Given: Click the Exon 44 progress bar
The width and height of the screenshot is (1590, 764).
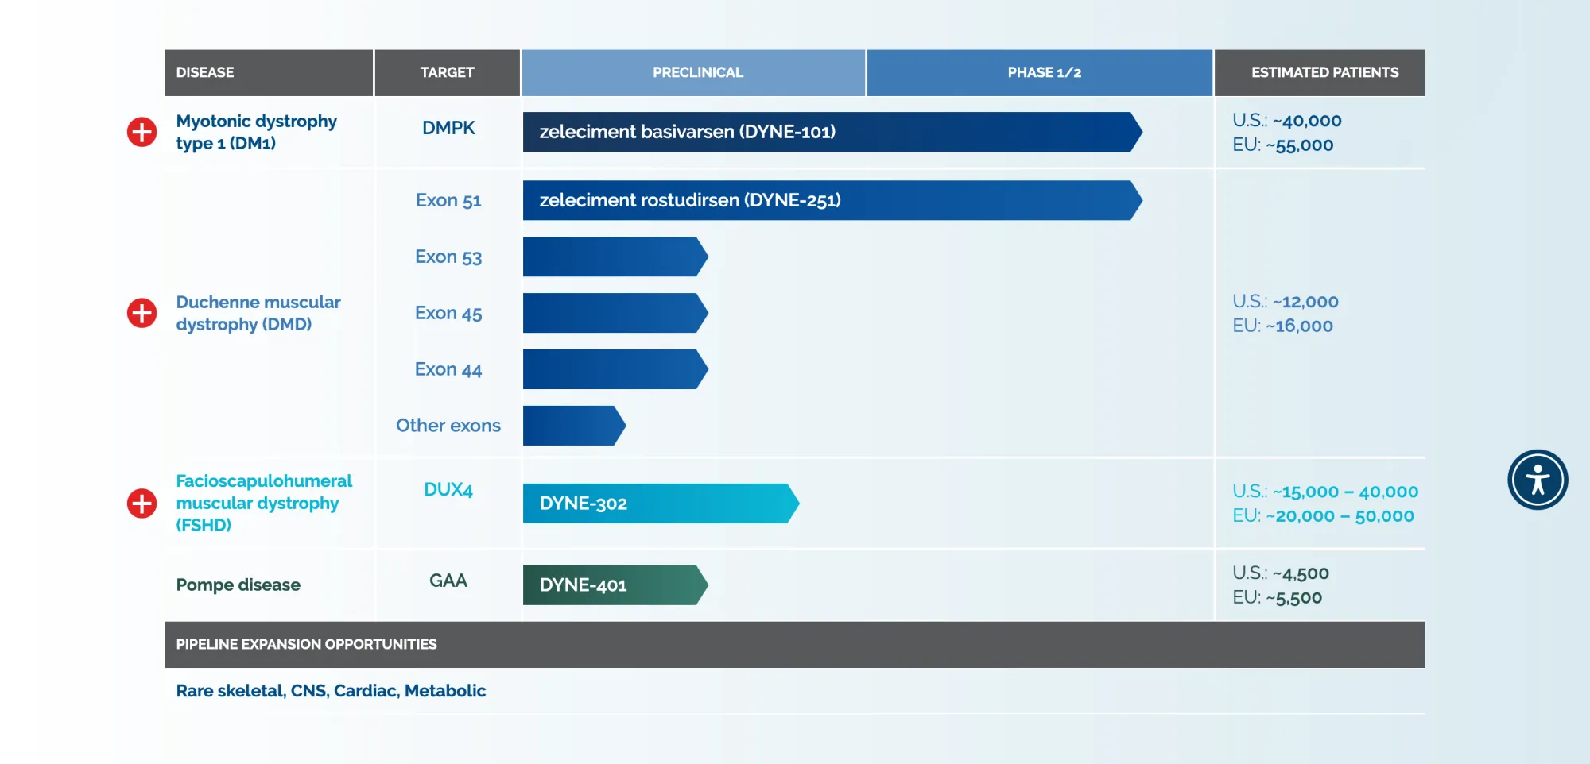Looking at the screenshot, I should click(612, 369).
